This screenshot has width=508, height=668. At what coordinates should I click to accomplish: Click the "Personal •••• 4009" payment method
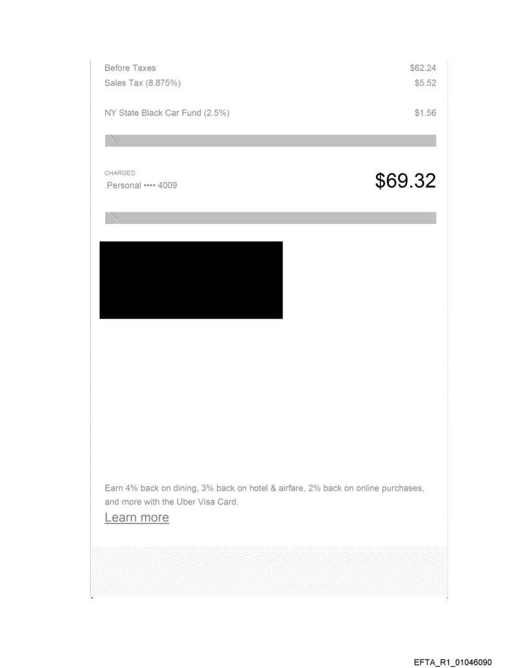pos(141,186)
